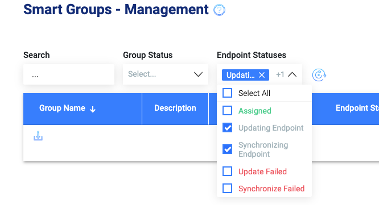Click the sort arrow beside Group Name
379x205 pixels.
pyautogui.click(x=93, y=109)
